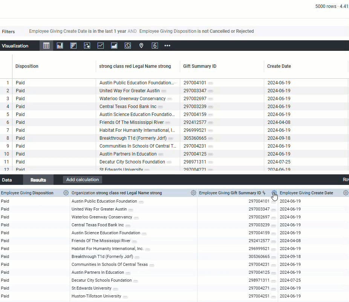Click 2024-07-25 date in Results table

(290, 280)
